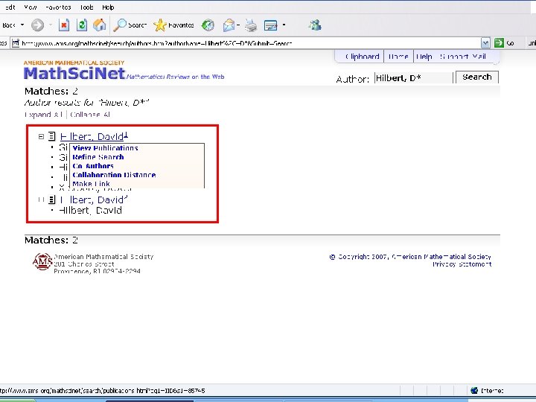Image resolution: width=536 pixels, height=402 pixels.
Task: Click the Print toolbar icon
Action: click(251, 25)
